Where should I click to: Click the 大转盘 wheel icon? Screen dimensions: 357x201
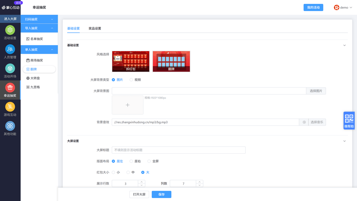[28, 78]
